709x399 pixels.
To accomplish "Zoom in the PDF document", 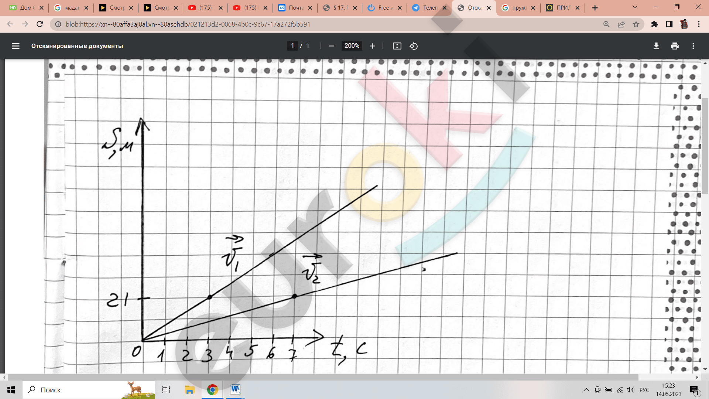I will tap(372, 46).
